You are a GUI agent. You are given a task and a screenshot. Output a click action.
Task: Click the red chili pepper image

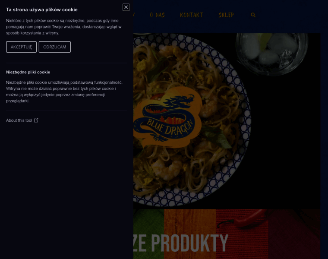tap(243, 219)
